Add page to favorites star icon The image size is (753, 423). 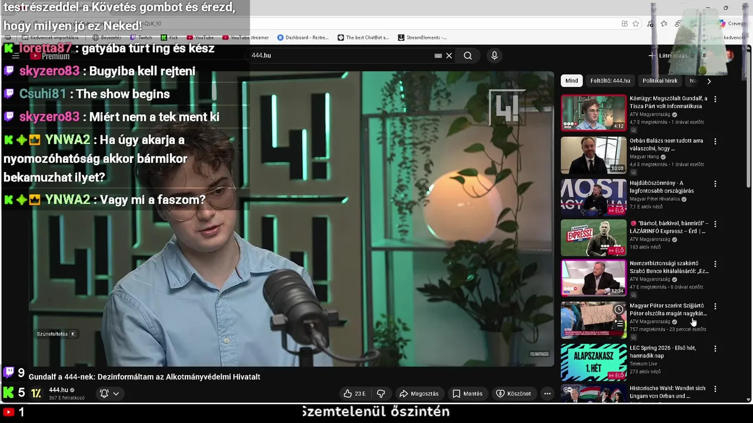tap(636, 23)
